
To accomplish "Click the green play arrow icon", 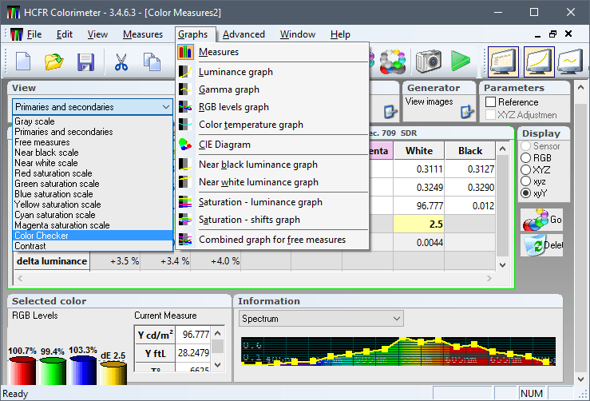I will click(x=460, y=62).
